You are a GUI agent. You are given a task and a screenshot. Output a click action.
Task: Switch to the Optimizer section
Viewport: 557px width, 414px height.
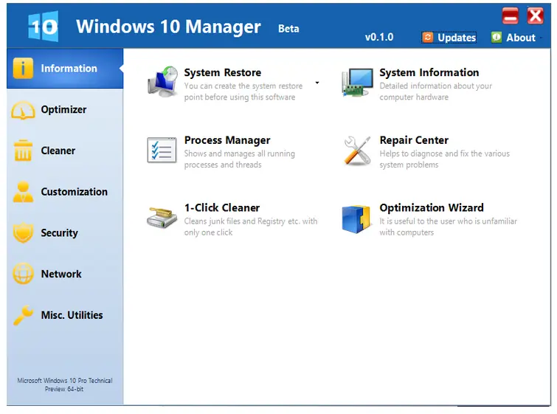point(65,109)
